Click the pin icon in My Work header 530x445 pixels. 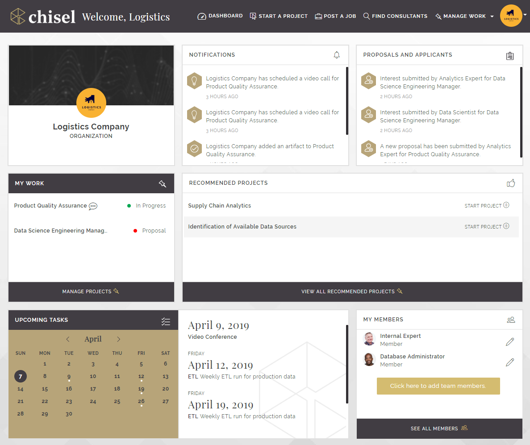[x=162, y=183]
